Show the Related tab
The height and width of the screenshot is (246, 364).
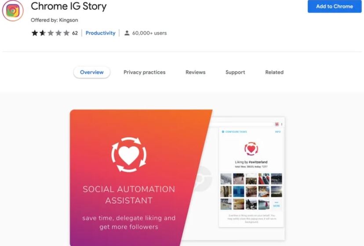(x=274, y=72)
